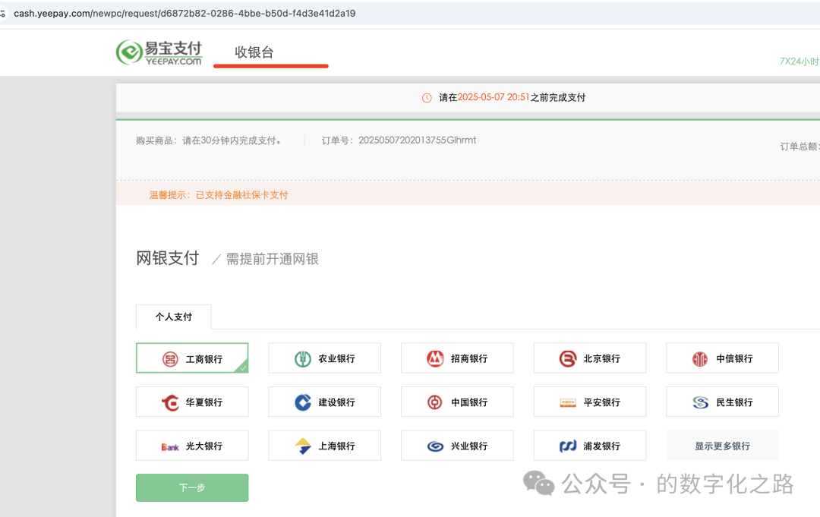Click the 上海银行 logo icon
This screenshot has height=517, width=820.
coord(303,446)
